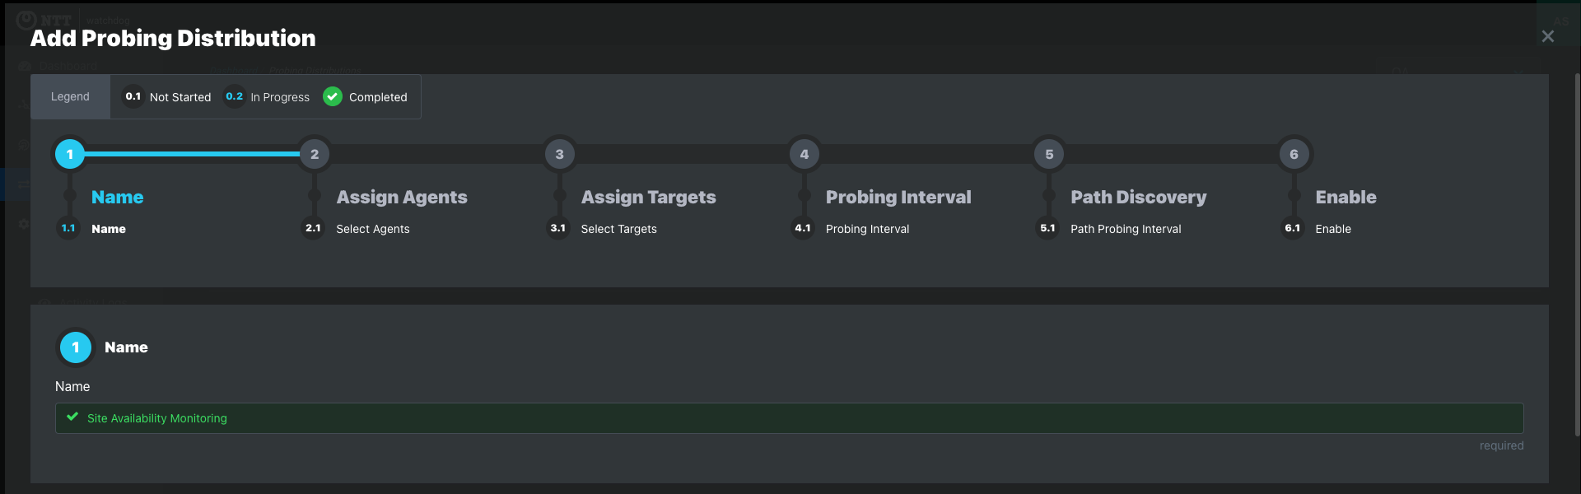Image resolution: width=1581 pixels, height=494 pixels.
Task: Click the Assign Agents step heading
Action: tap(402, 197)
